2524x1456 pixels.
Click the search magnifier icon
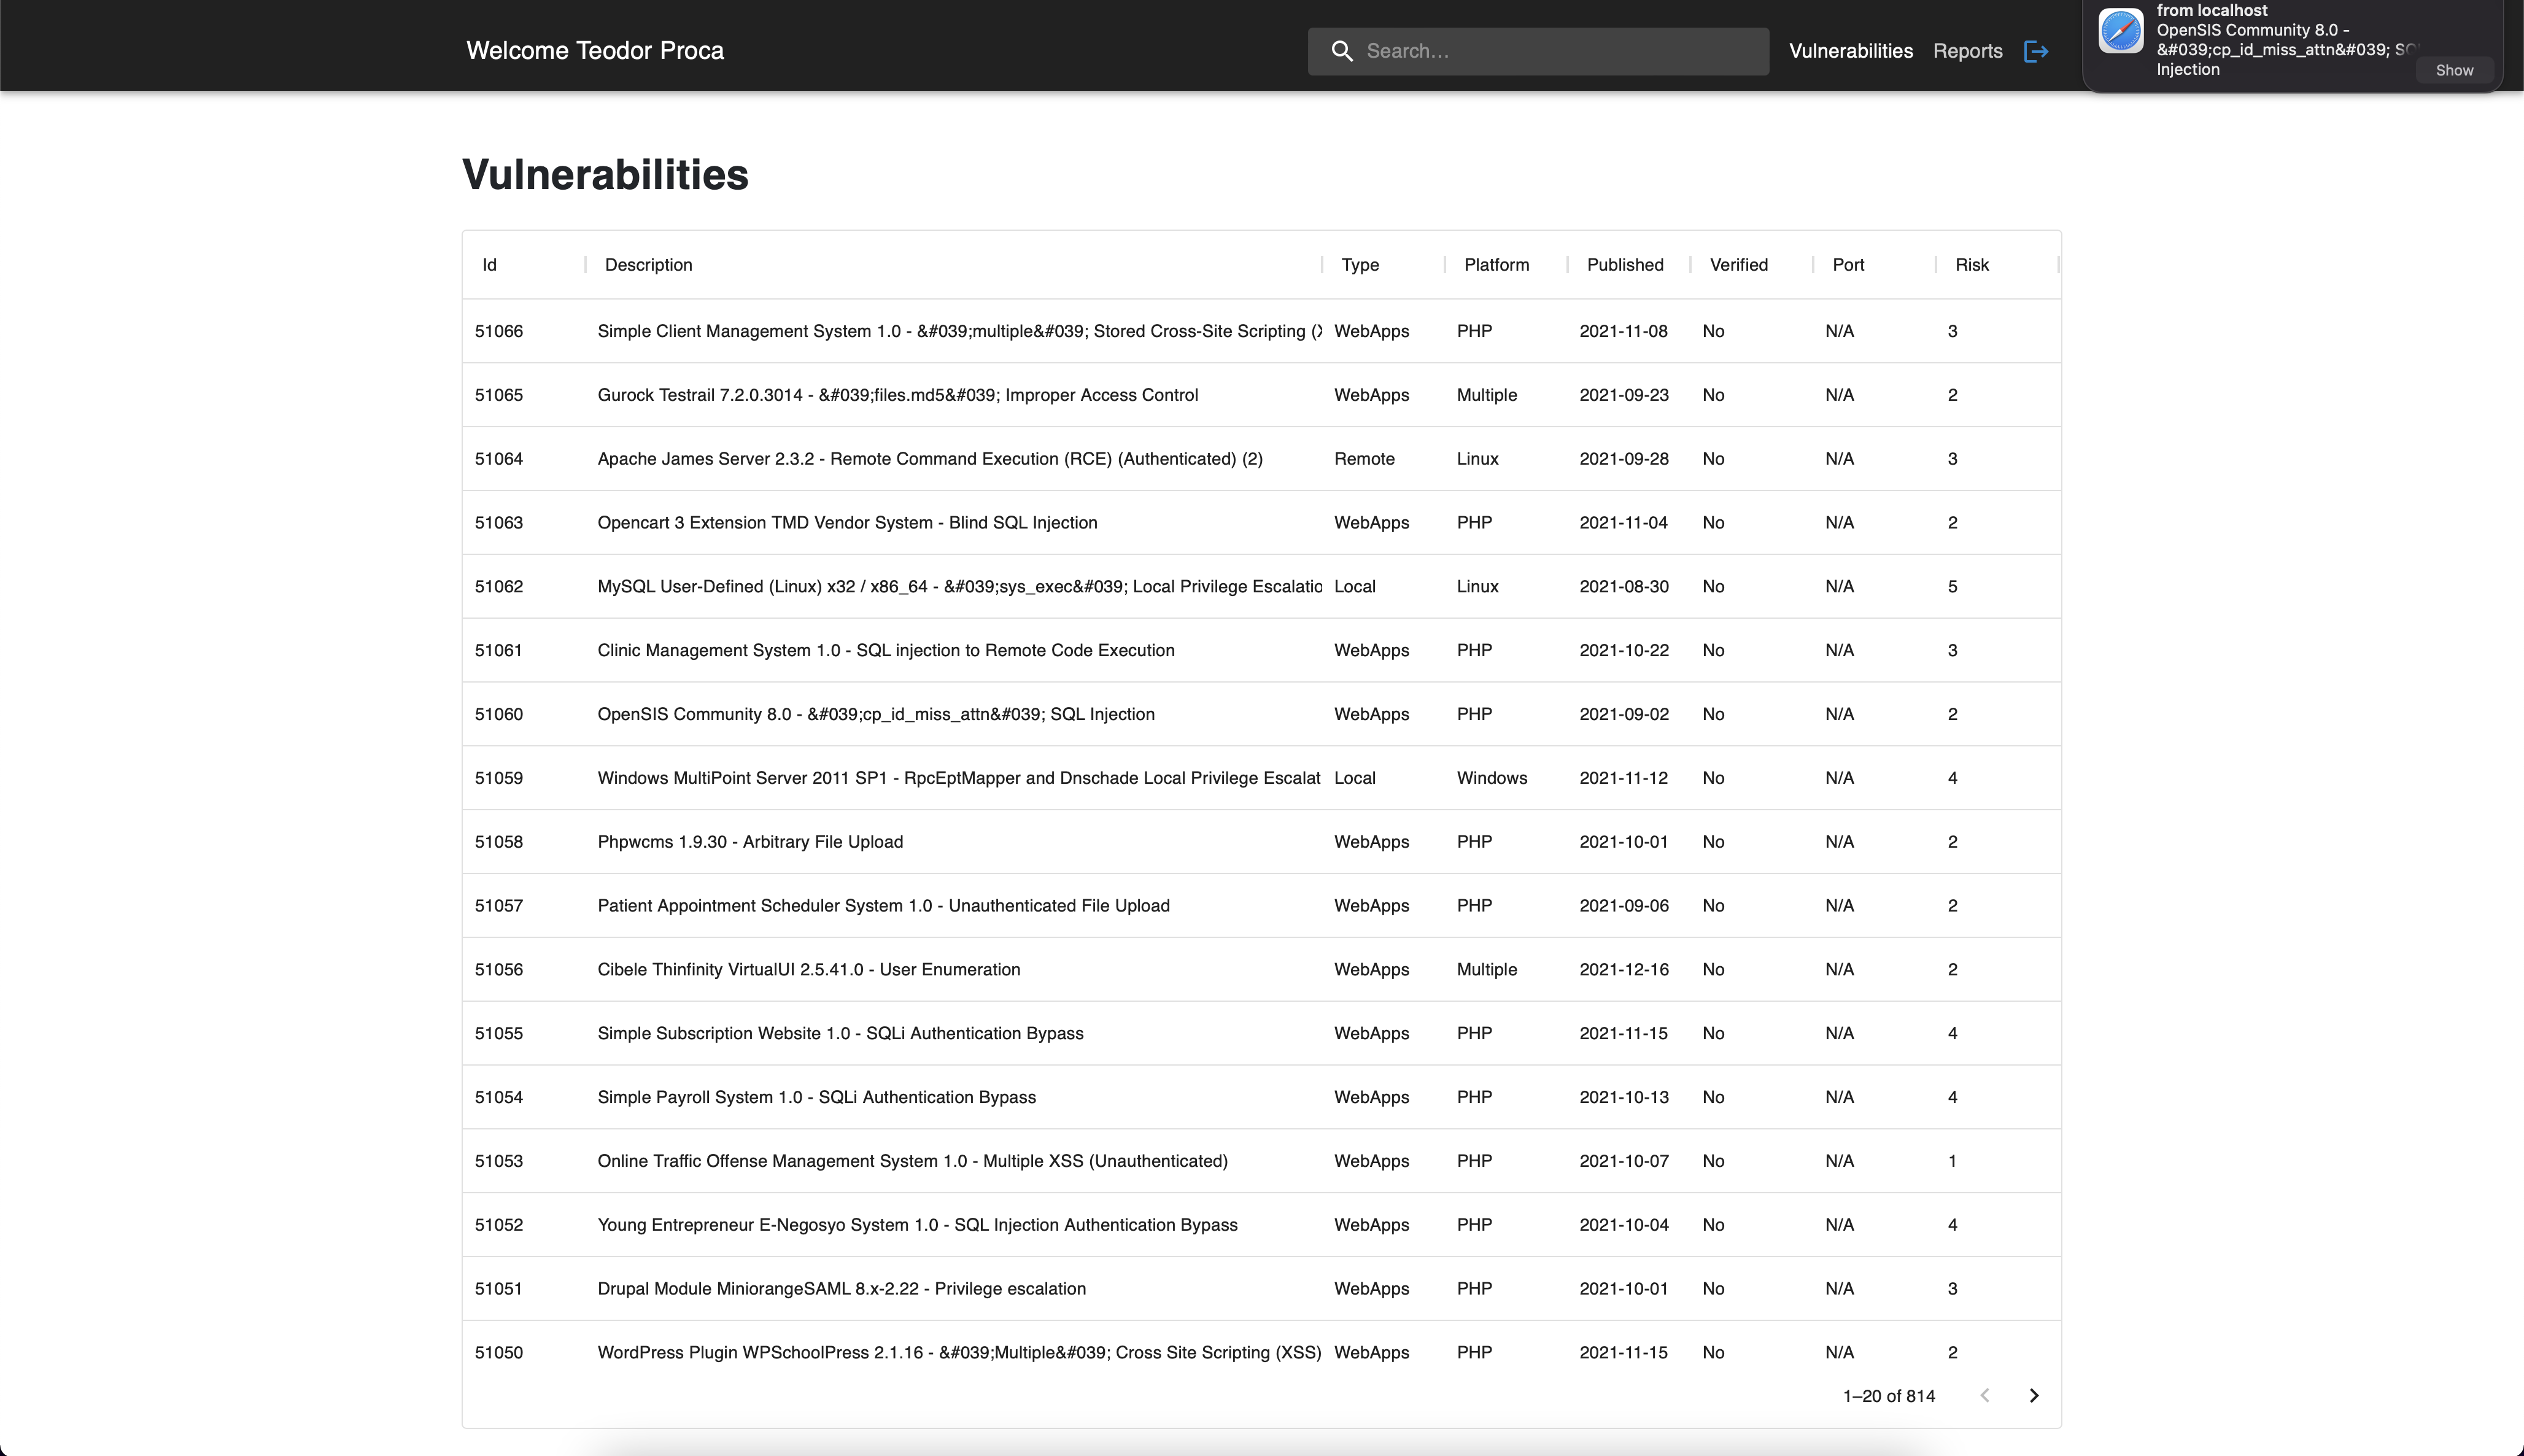click(1342, 51)
